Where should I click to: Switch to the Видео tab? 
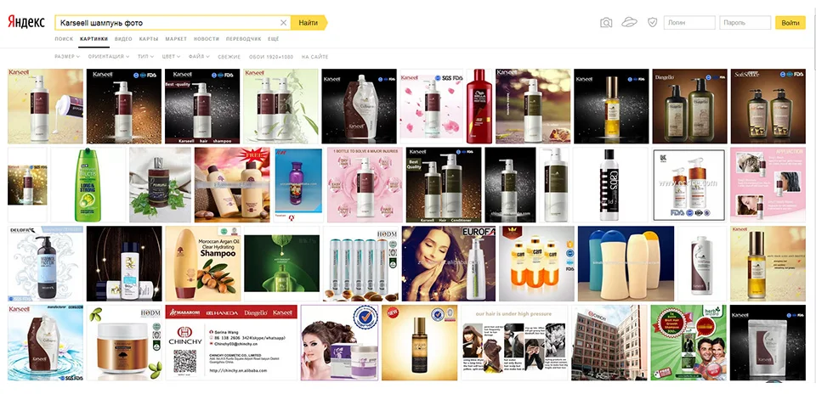point(123,39)
